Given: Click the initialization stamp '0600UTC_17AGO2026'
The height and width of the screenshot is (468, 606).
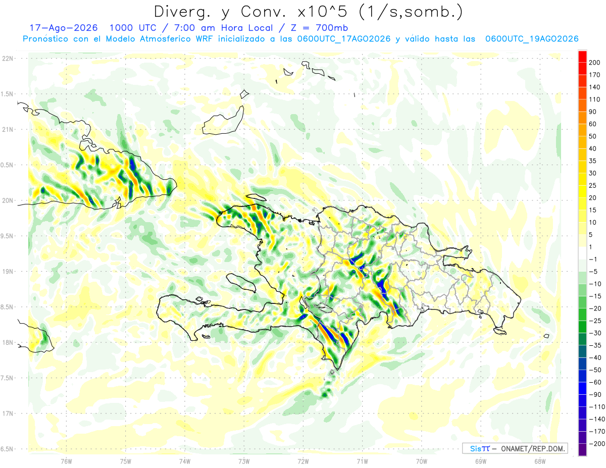Looking at the screenshot, I should (x=344, y=39).
